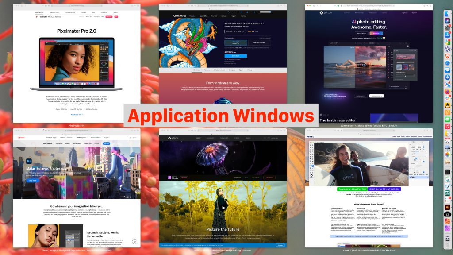Play the Affinity Photo video

(x=223, y=207)
